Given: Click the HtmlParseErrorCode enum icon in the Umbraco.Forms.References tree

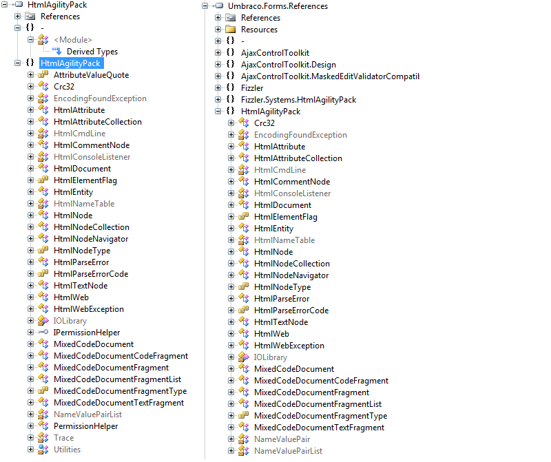Looking at the screenshot, I should [x=244, y=311].
